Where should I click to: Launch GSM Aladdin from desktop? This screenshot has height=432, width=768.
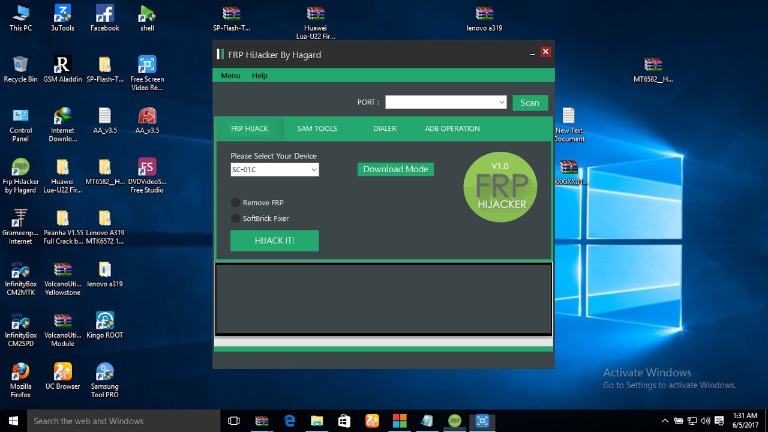(x=62, y=69)
